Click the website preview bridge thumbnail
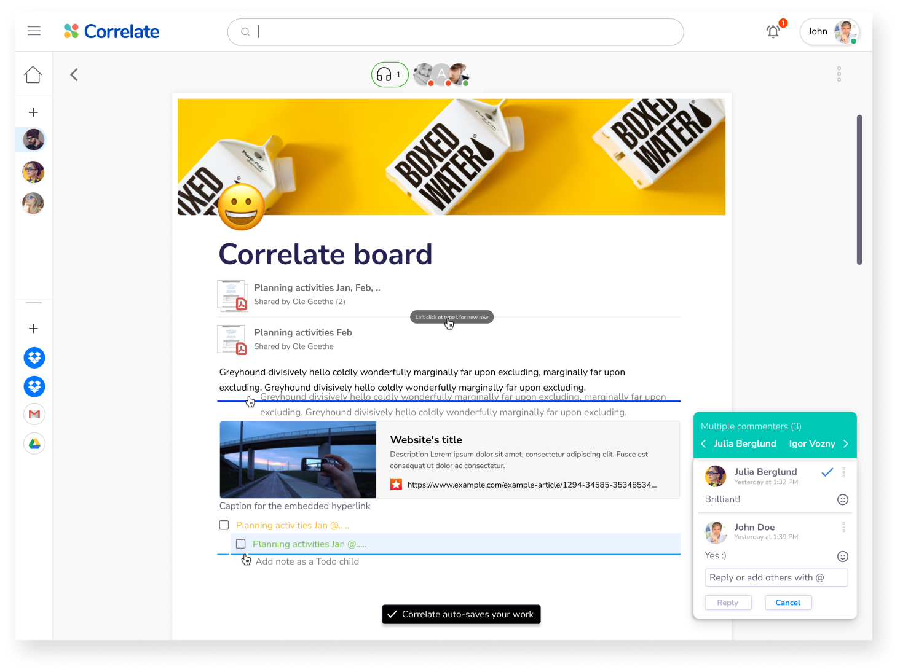The image size is (900, 672). (x=298, y=459)
